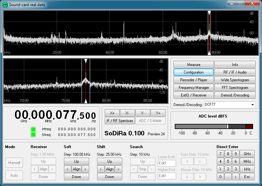Click keypad digit 2
The image size is (262, 186).
(228, 169)
